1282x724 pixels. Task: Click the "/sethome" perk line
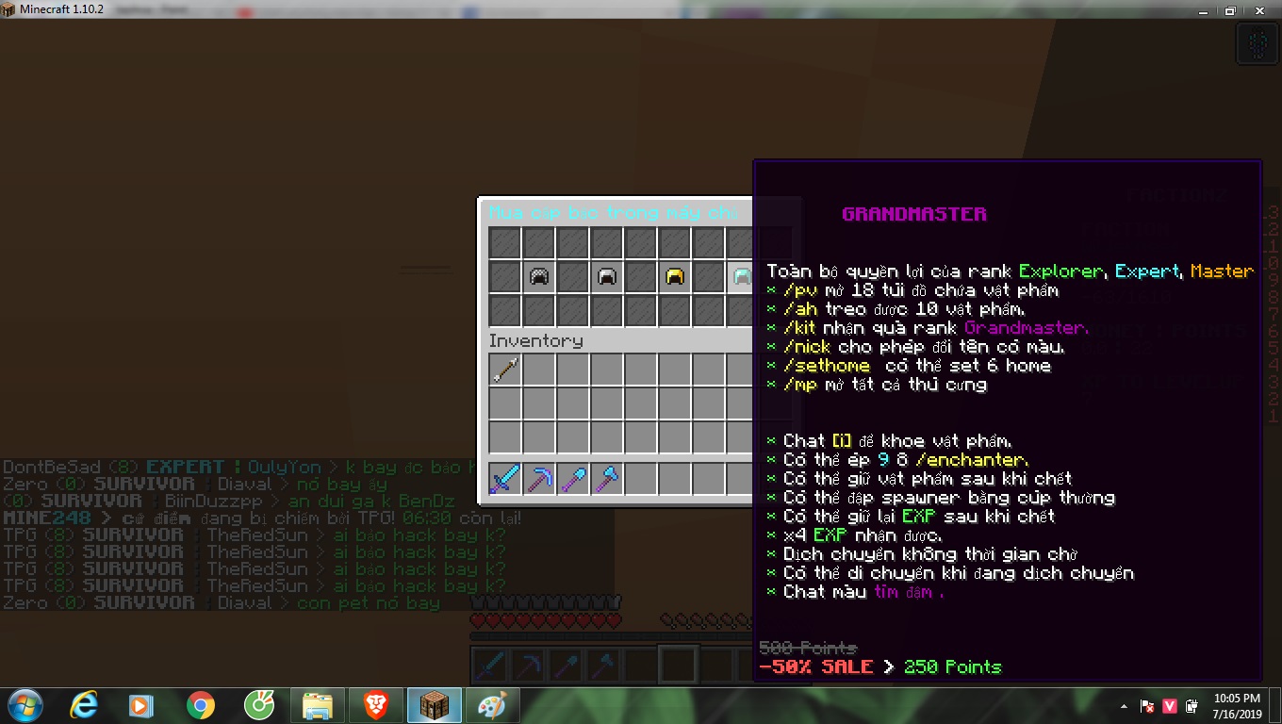tap(909, 366)
